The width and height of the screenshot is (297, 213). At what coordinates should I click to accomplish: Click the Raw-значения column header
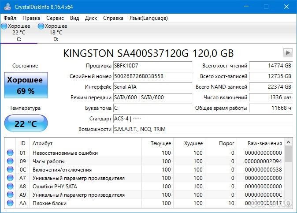coord(260,143)
